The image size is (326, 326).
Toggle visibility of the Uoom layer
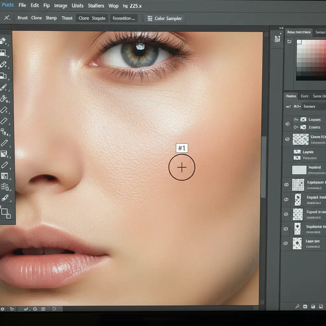point(287,139)
